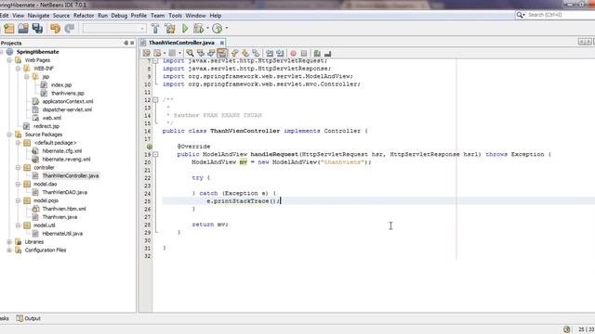The height and width of the screenshot is (334, 595).
Task: Build the project with the hammer icon
Action: [x=155, y=29]
